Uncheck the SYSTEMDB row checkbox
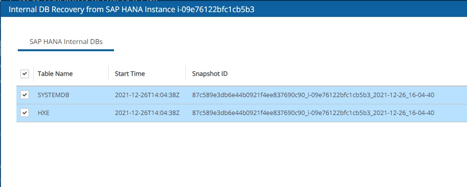The height and width of the screenshot is (187, 467). click(25, 95)
